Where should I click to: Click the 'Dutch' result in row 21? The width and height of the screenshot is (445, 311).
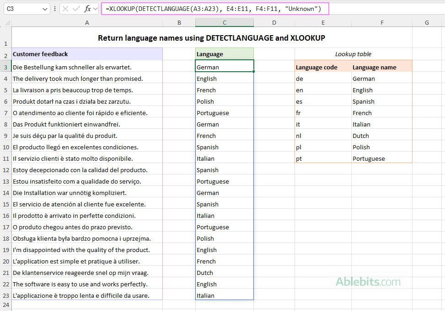pos(225,273)
